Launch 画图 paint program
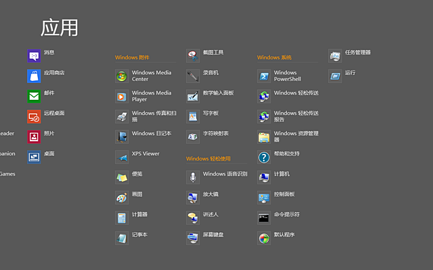This screenshot has height=270, width=433. tap(129, 198)
